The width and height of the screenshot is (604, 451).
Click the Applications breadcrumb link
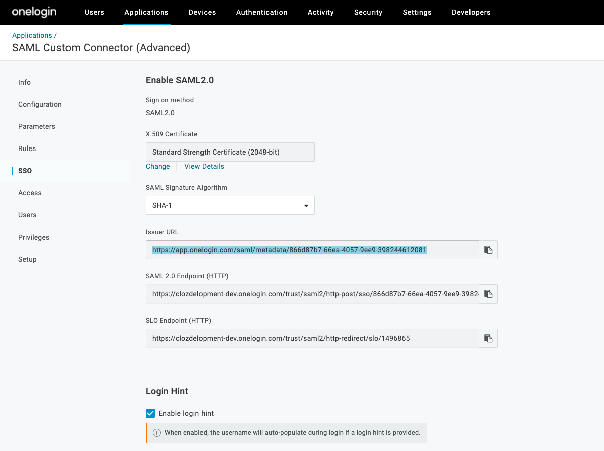click(x=32, y=35)
